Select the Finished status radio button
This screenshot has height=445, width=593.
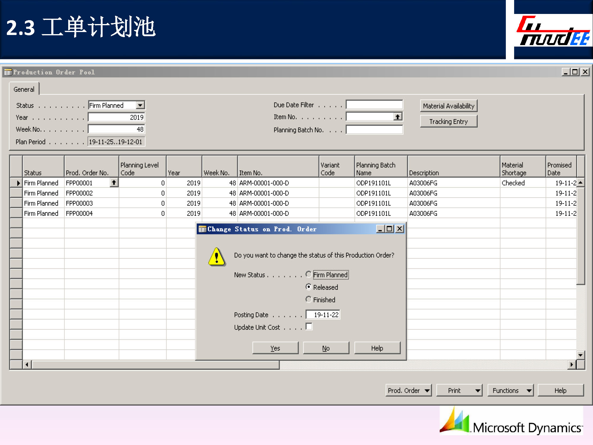pyautogui.click(x=309, y=299)
